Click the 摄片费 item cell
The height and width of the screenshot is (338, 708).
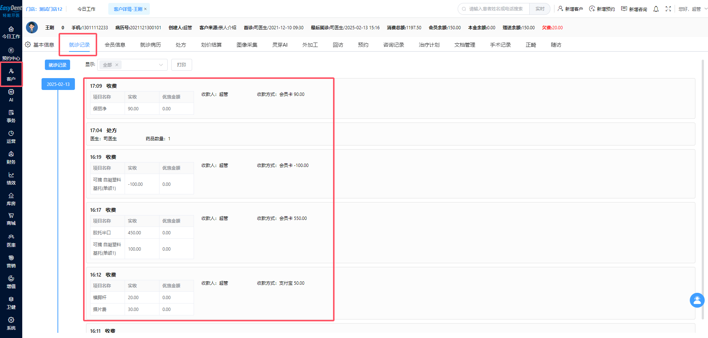[108, 309]
